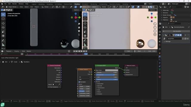Select the Move tool in right viewport

click(85, 23)
